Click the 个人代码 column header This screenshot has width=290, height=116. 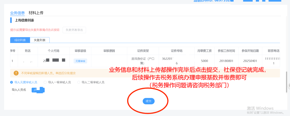(53, 51)
